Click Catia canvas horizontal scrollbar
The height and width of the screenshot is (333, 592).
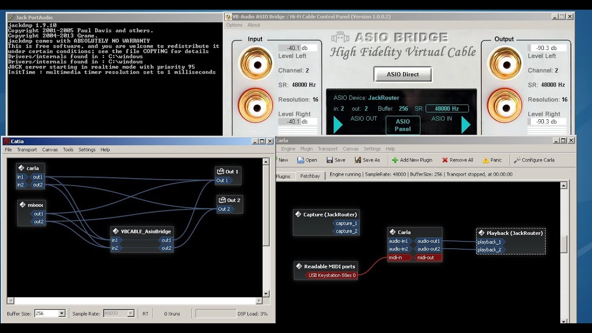tap(135, 301)
